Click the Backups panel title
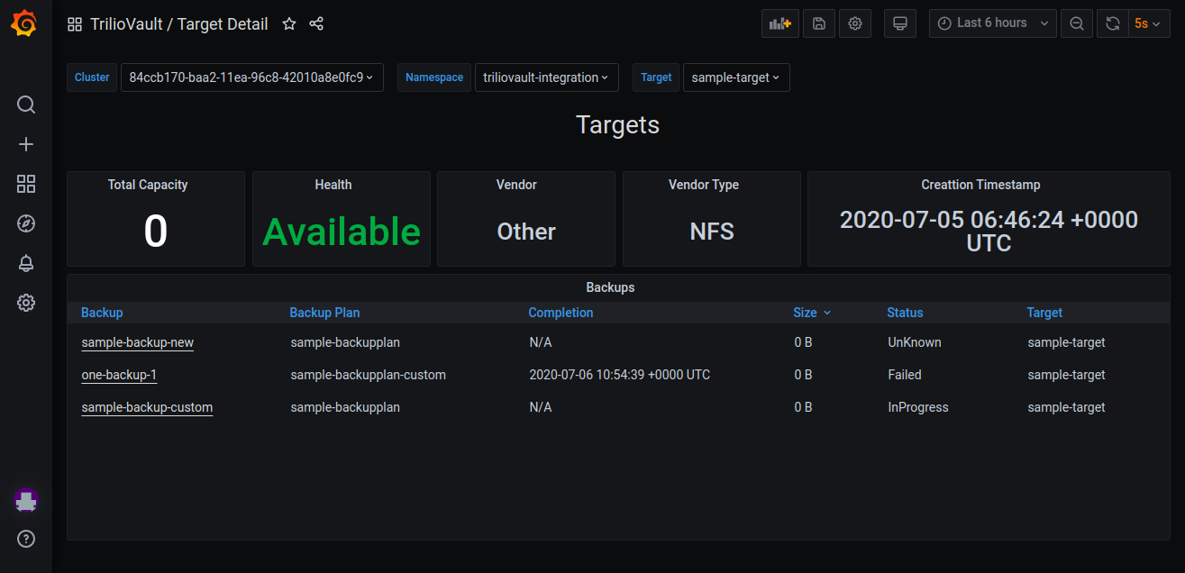The width and height of the screenshot is (1185, 573). click(610, 287)
